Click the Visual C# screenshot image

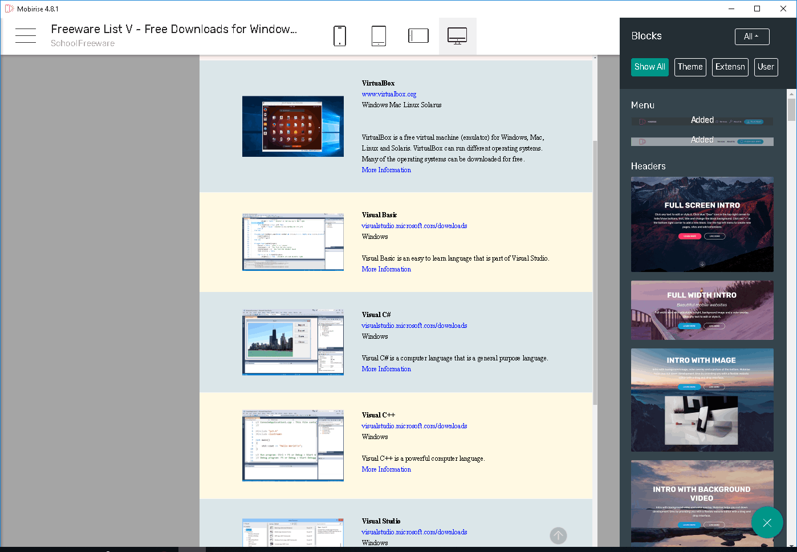293,342
